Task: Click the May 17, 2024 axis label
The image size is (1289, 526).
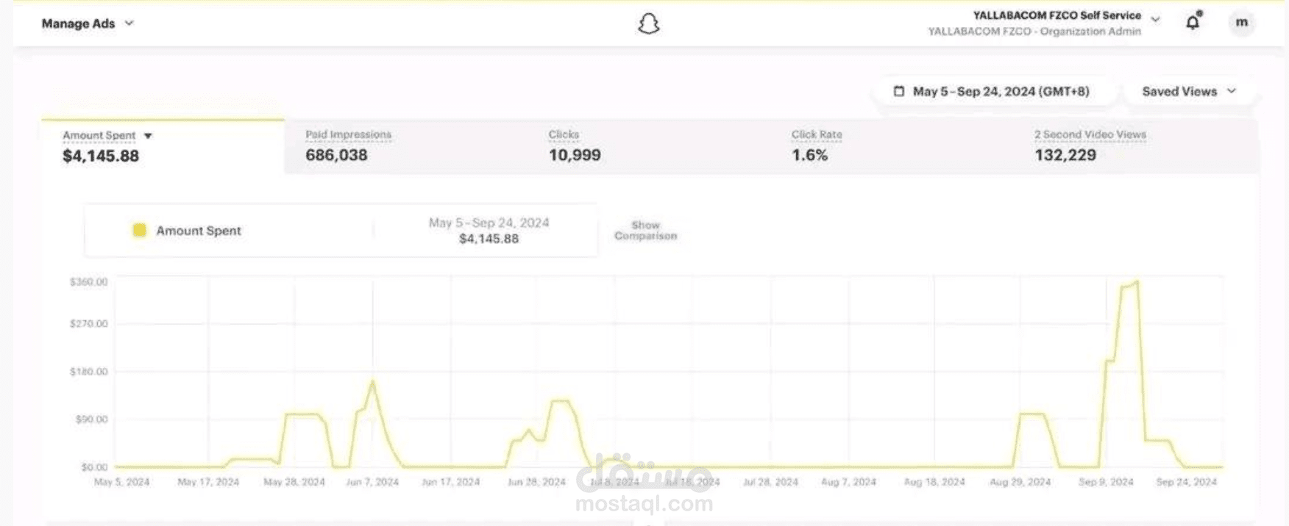Action: (x=208, y=482)
